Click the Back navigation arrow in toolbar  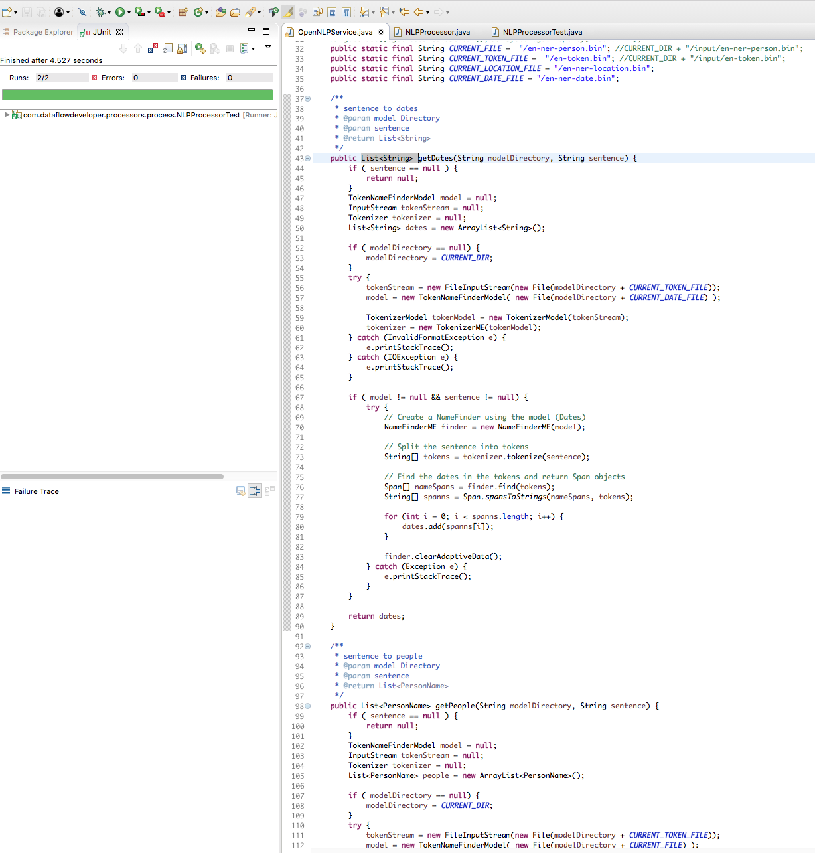point(419,12)
